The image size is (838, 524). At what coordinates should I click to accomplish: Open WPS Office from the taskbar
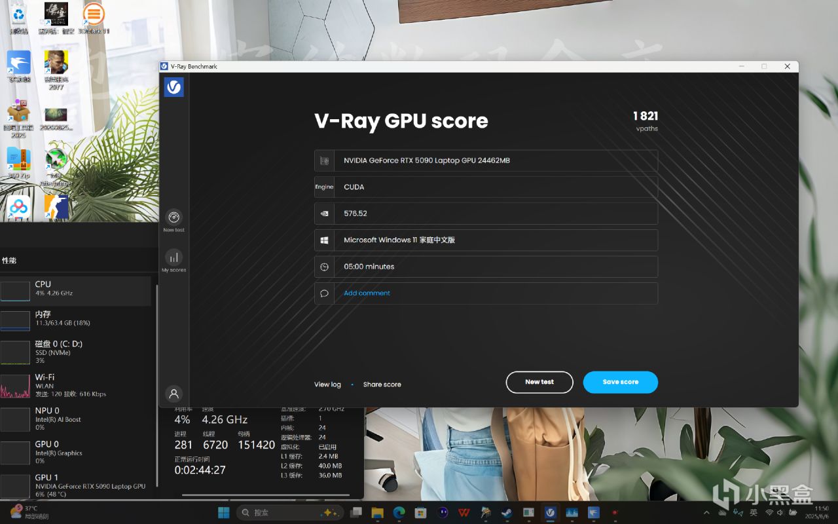[x=464, y=512]
